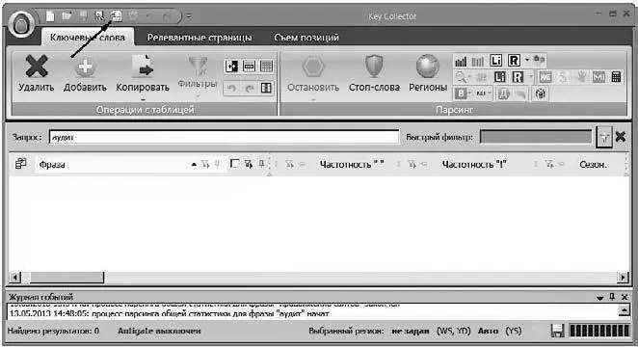Screen dimensions: 638x347
Task: Open the customize quick access toolbar dropdown
Action: click(189, 16)
